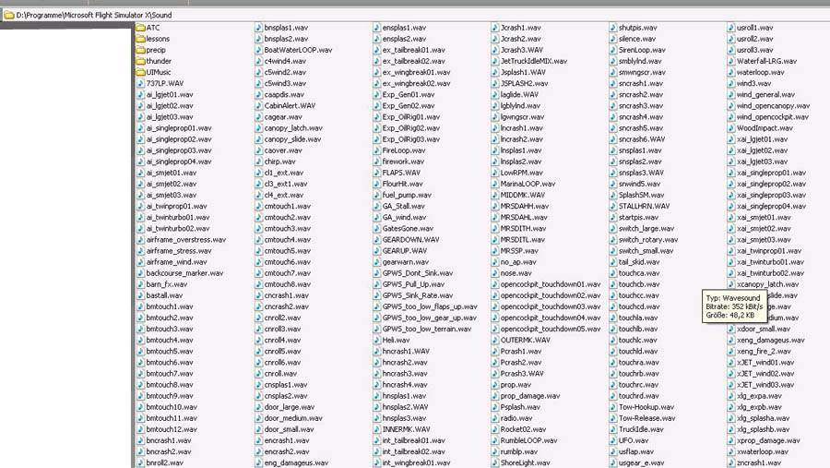Open the ATC folder icon
Screen dimensions: 830x468
pyautogui.click(x=140, y=28)
